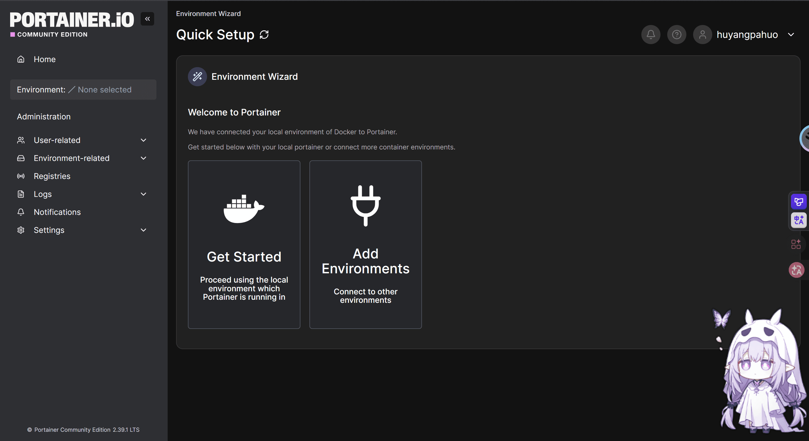Expand the User-related chevron
This screenshot has height=441, width=809.
point(143,140)
